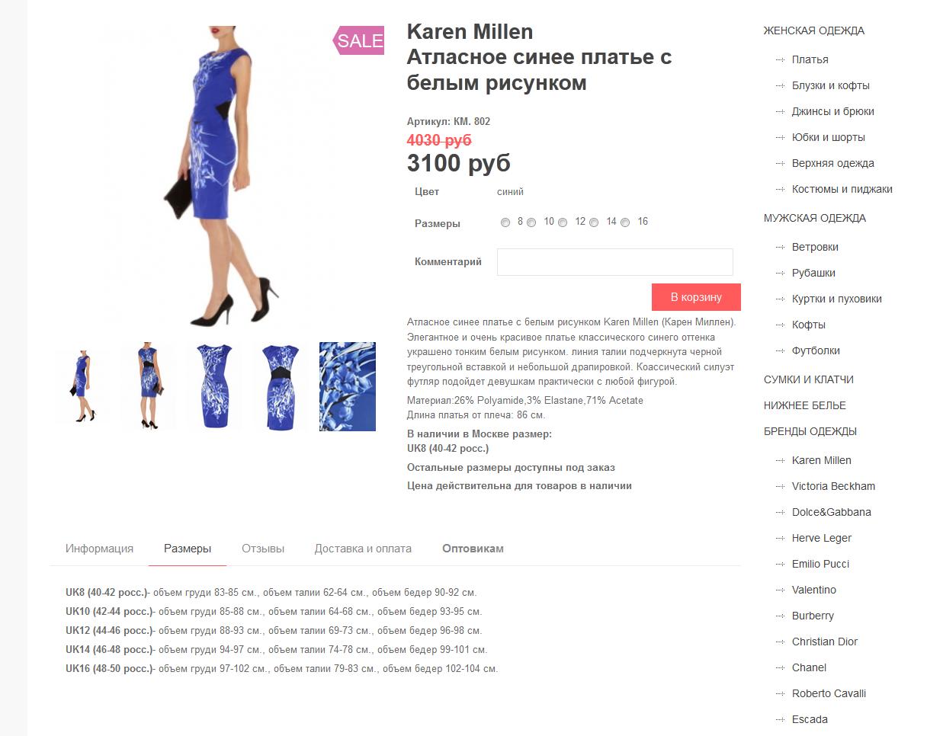Viewport: 943px width, 736px height.
Task: Switch to the Оптовикам tab
Action: tap(473, 549)
